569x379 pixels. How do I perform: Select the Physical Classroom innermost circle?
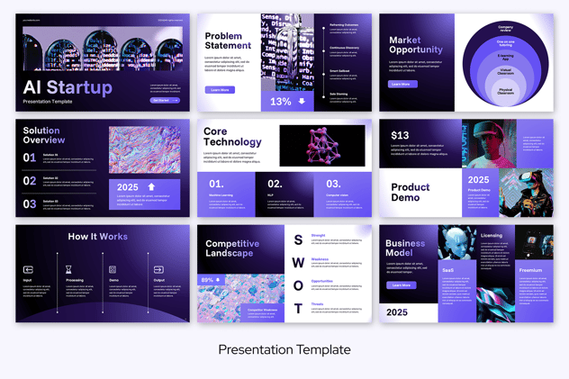pyautogui.click(x=505, y=91)
